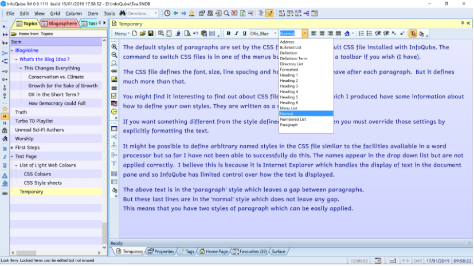Click the open folder icon in editor toolbar
This screenshot has height=266, width=474.
pos(143,34)
